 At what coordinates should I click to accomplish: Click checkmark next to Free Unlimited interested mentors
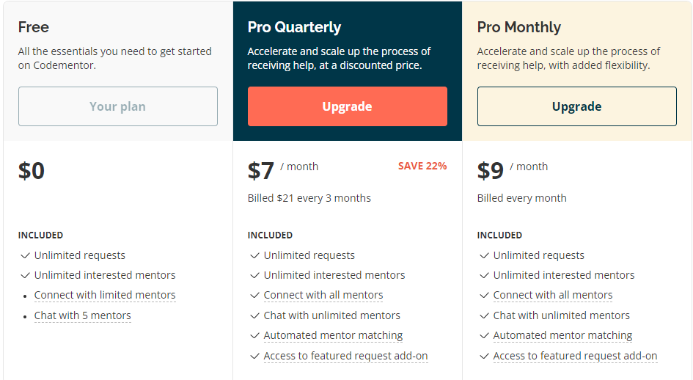tap(25, 275)
